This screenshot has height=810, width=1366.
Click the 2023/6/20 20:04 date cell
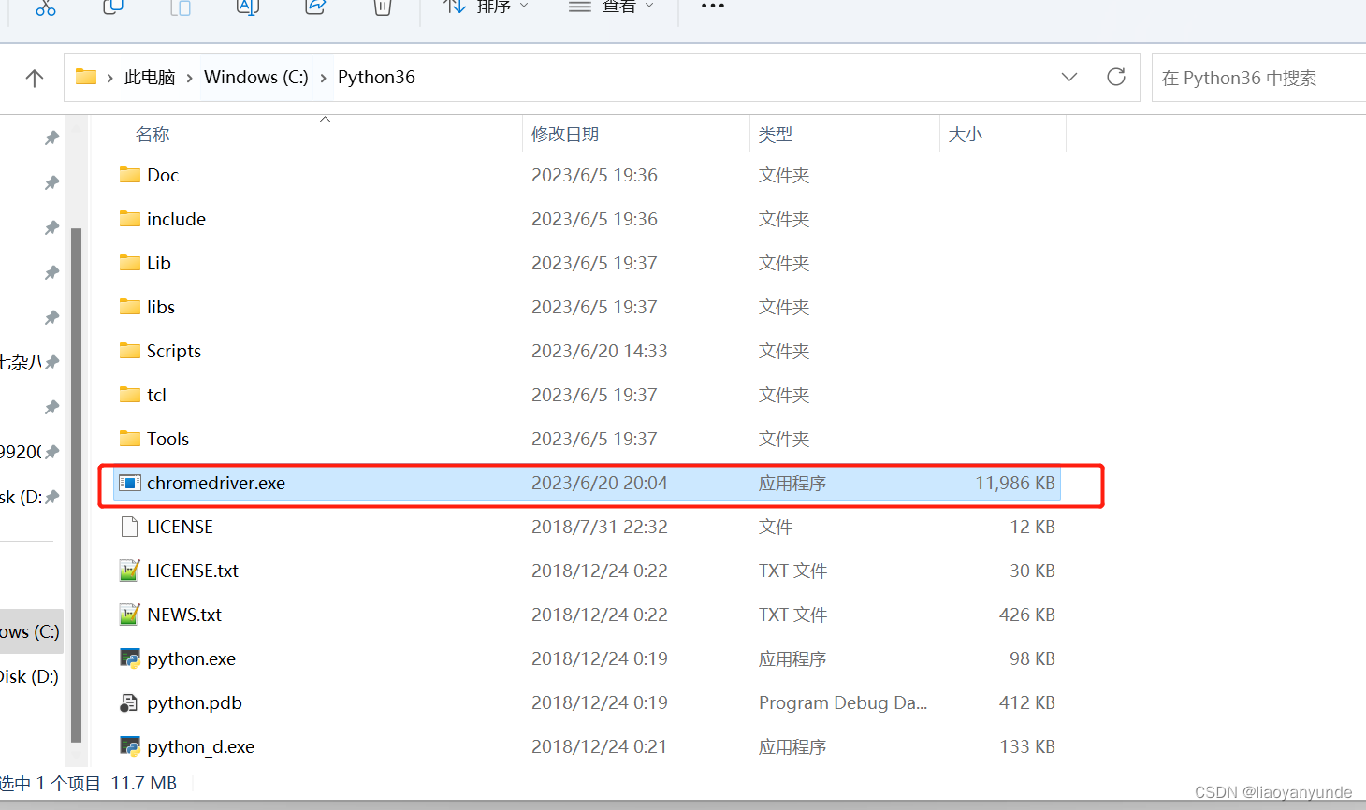coord(600,483)
